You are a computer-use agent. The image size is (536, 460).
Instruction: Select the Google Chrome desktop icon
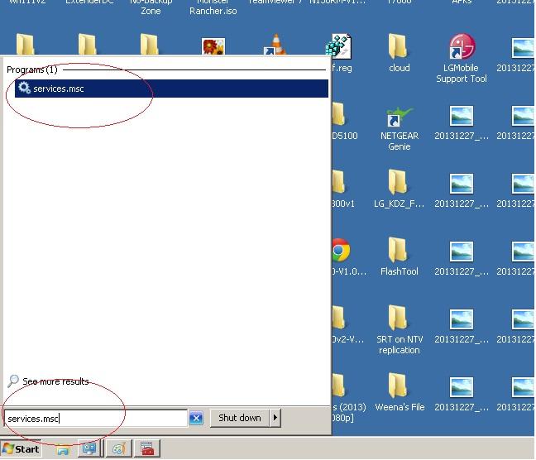[x=341, y=251]
